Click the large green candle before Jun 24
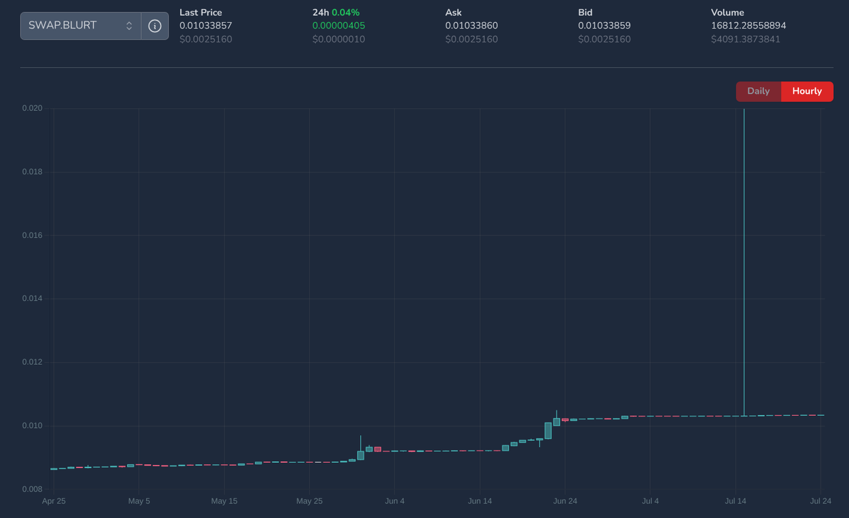The height and width of the screenshot is (518, 849). tap(548, 430)
